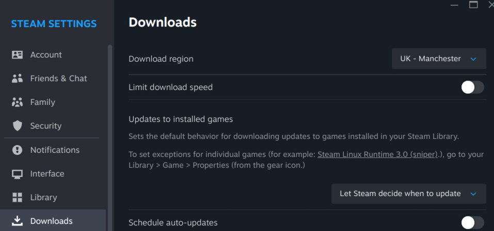Click the Friends & Chat people icon
The width and height of the screenshot is (494, 231).
(17, 78)
